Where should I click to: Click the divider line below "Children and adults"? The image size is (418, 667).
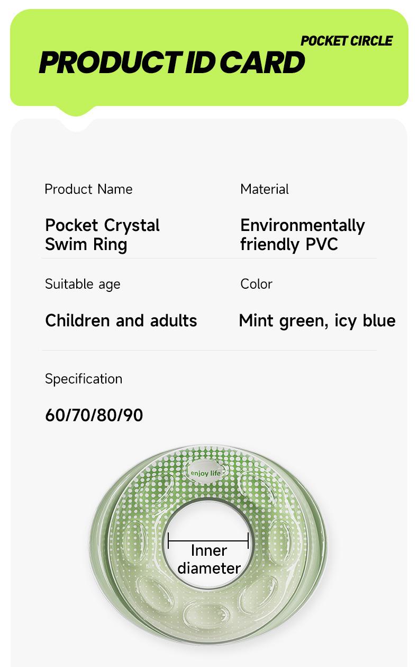tap(209, 350)
